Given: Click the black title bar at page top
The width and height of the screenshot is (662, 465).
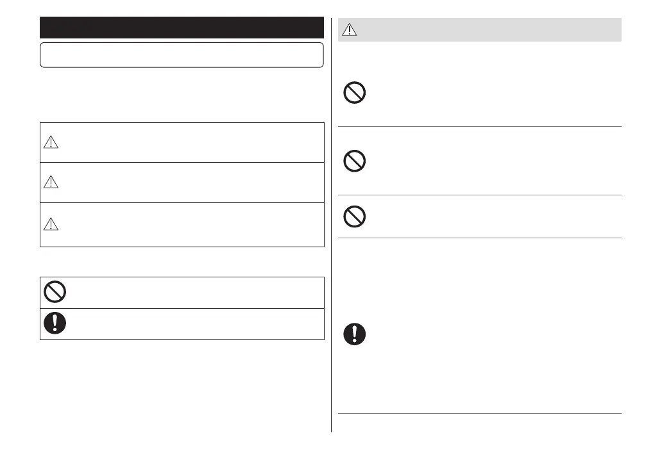Looking at the screenshot, I should pyautogui.click(x=182, y=28).
